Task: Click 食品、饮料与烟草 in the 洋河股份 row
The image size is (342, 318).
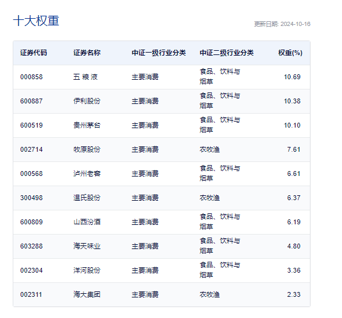Action: (220, 270)
